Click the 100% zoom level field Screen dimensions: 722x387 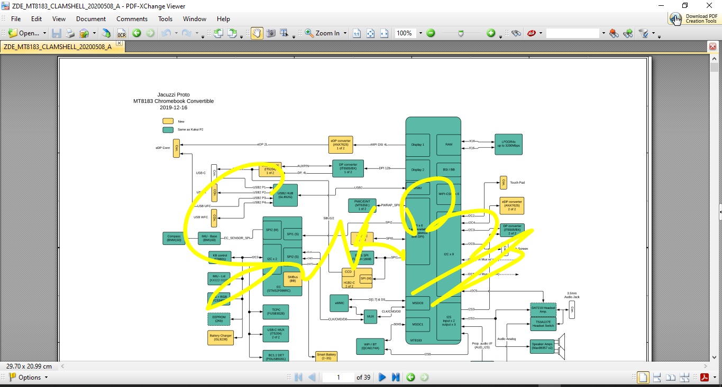[x=406, y=33]
